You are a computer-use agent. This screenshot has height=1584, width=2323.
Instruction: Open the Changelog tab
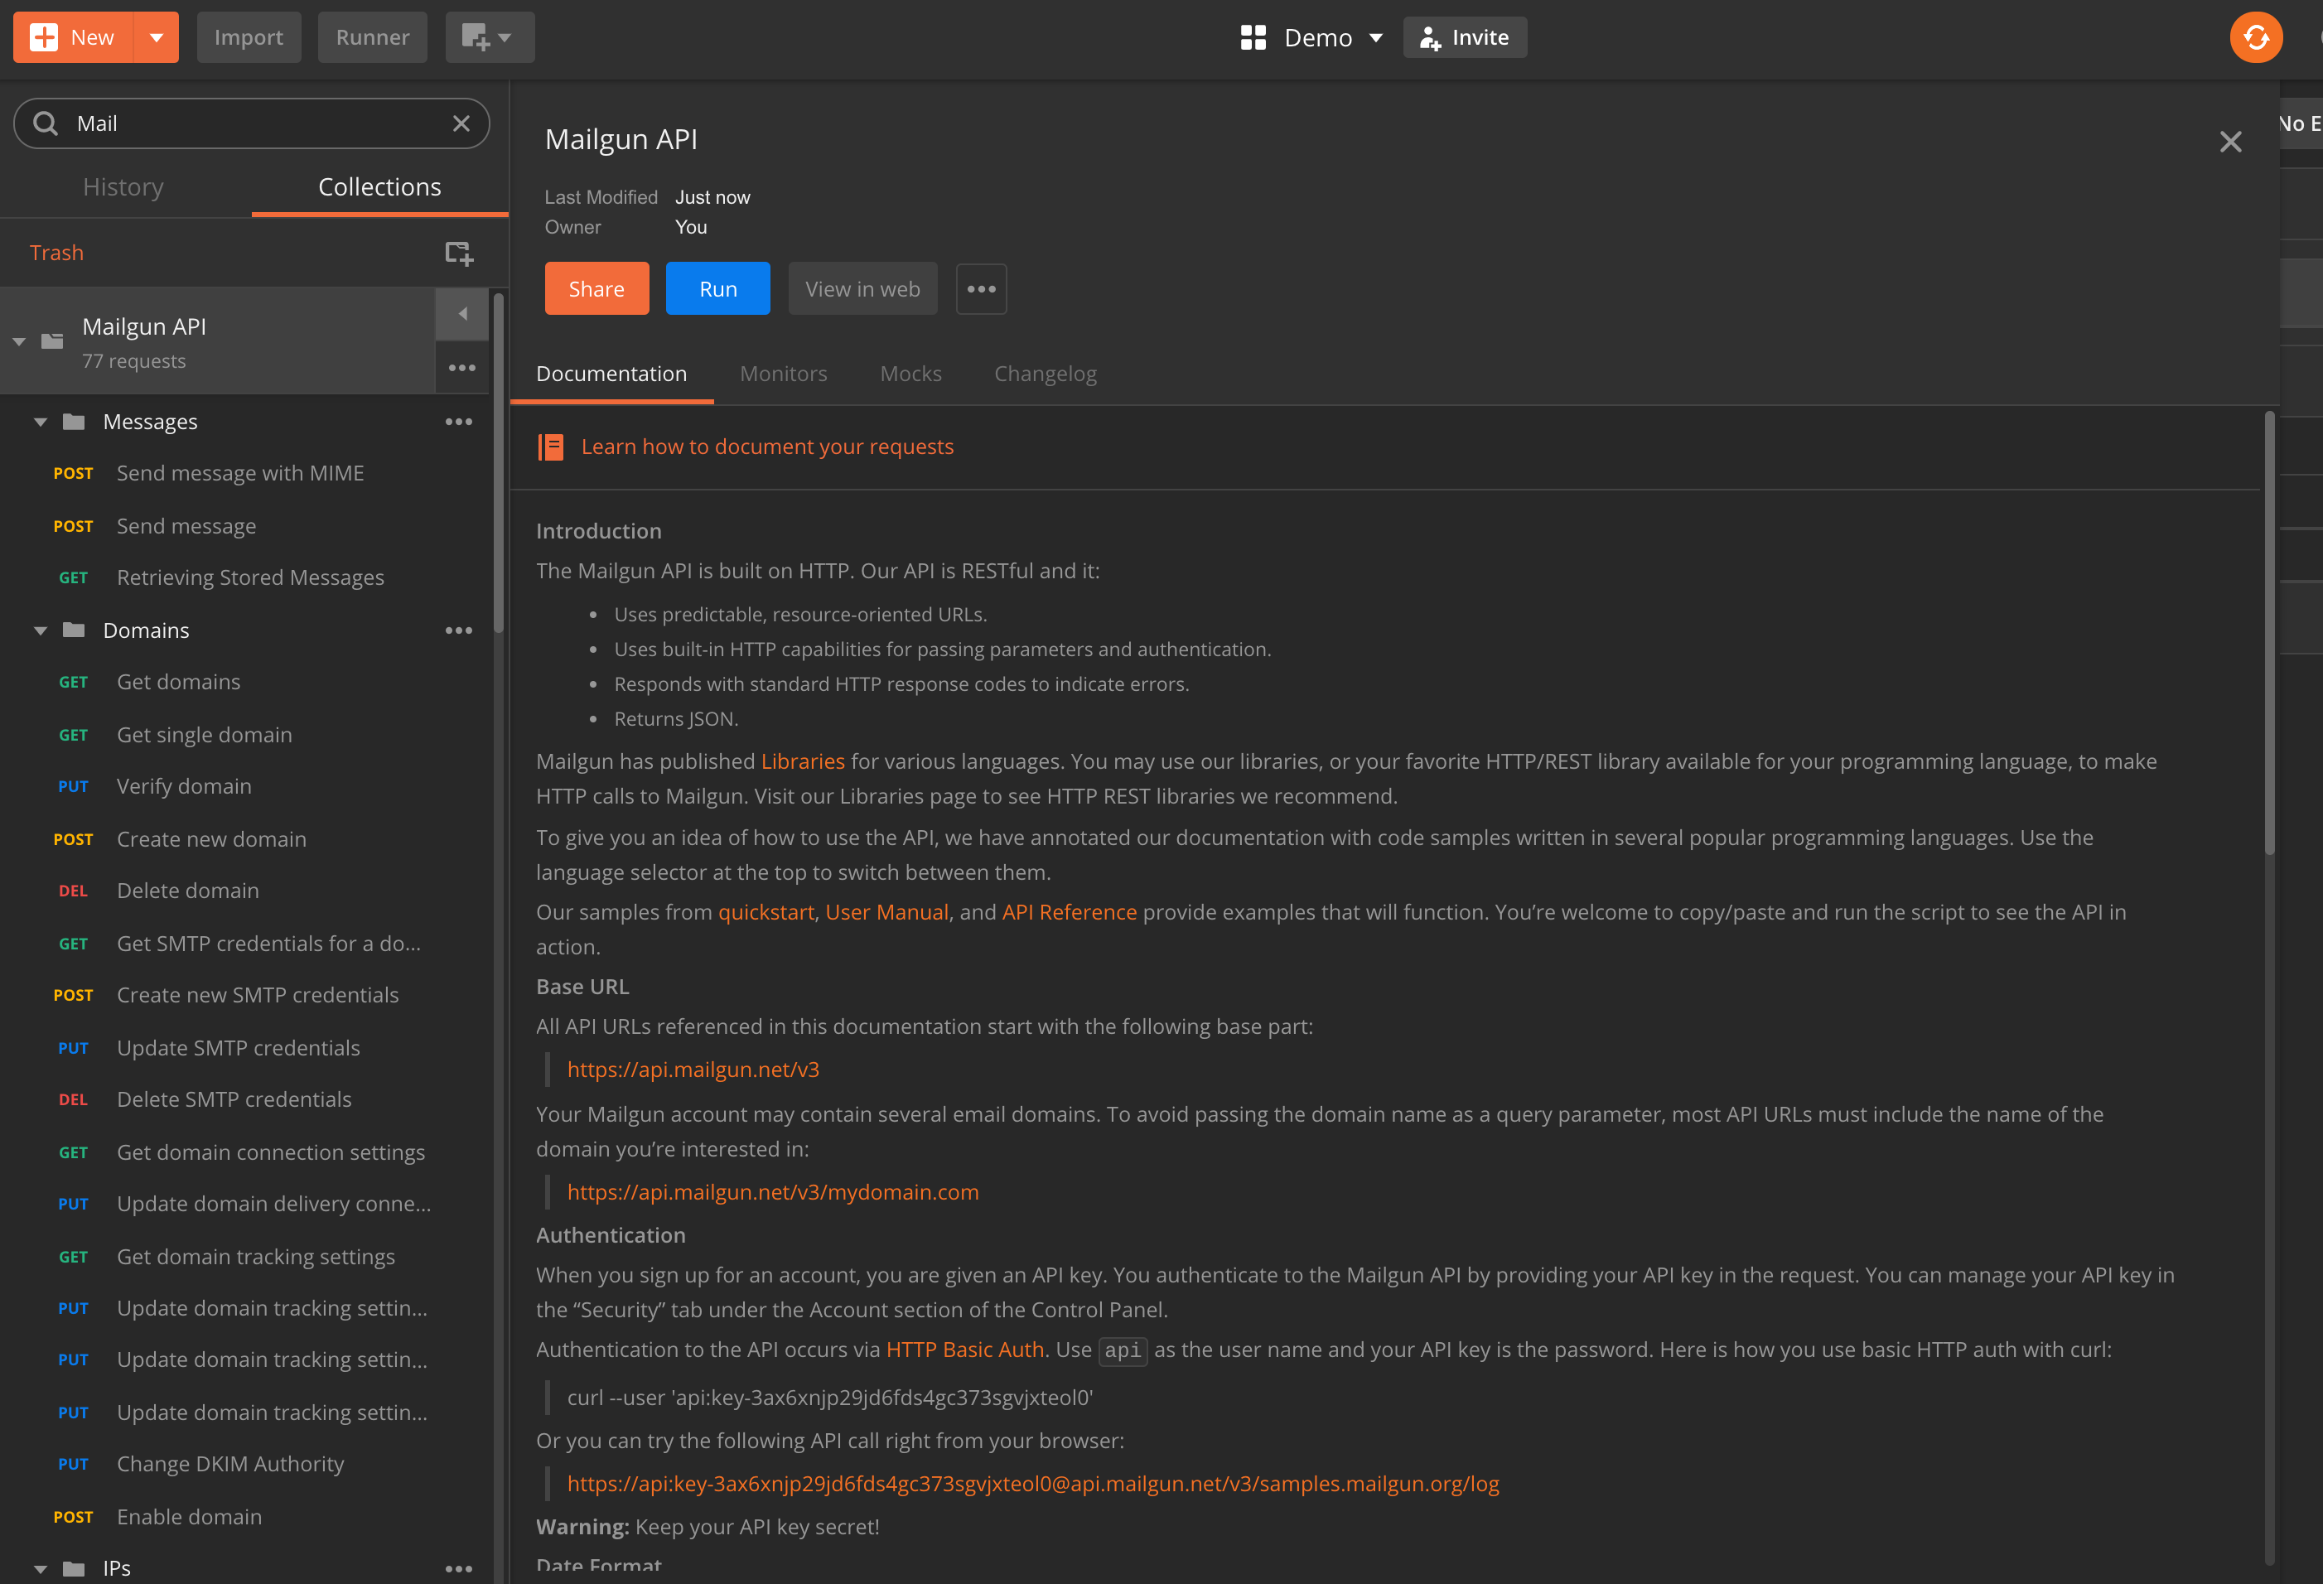(1045, 374)
